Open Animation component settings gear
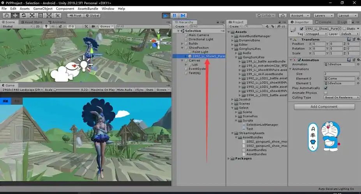The height and width of the screenshot is (194, 361). (358, 60)
